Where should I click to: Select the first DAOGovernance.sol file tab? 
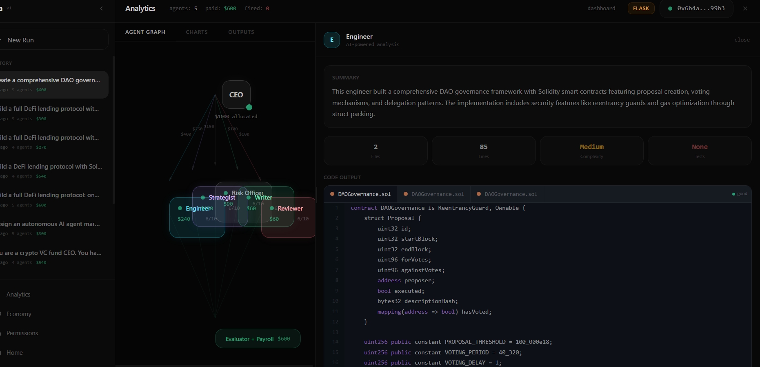coord(360,194)
